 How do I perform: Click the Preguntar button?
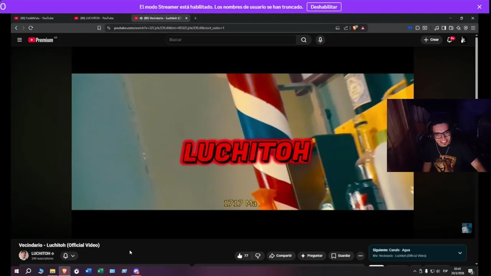tap(311, 256)
